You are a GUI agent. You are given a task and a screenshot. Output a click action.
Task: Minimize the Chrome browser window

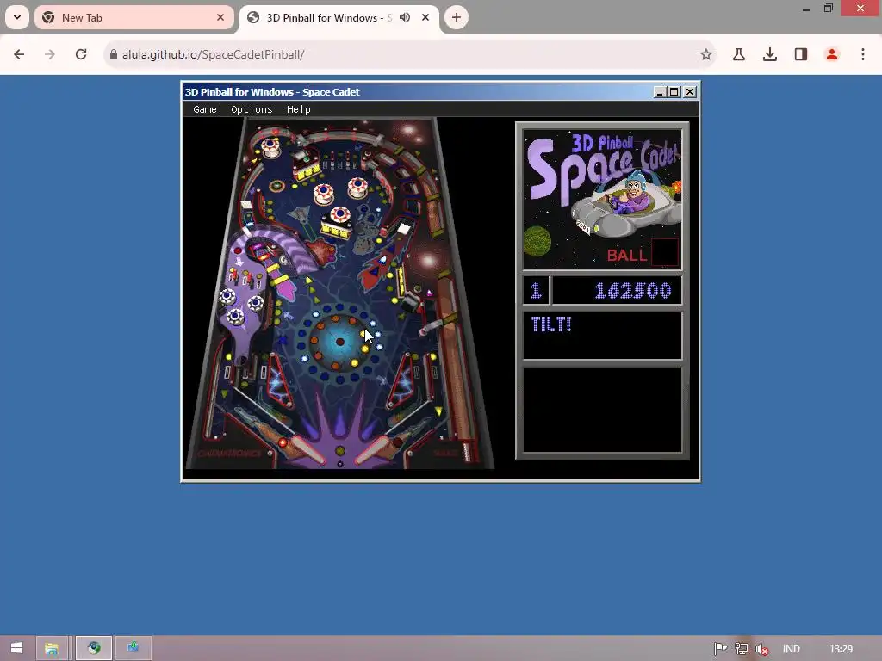[x=806, y=9]
